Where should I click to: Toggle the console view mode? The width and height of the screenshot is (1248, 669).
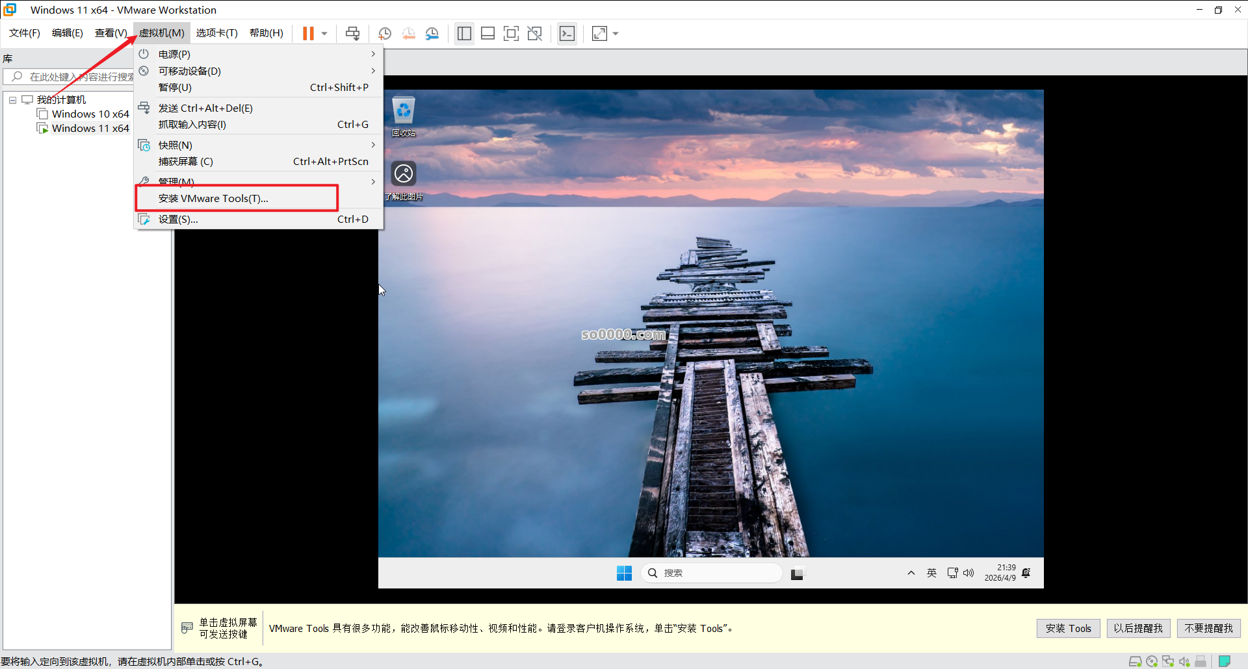[566, 33]
